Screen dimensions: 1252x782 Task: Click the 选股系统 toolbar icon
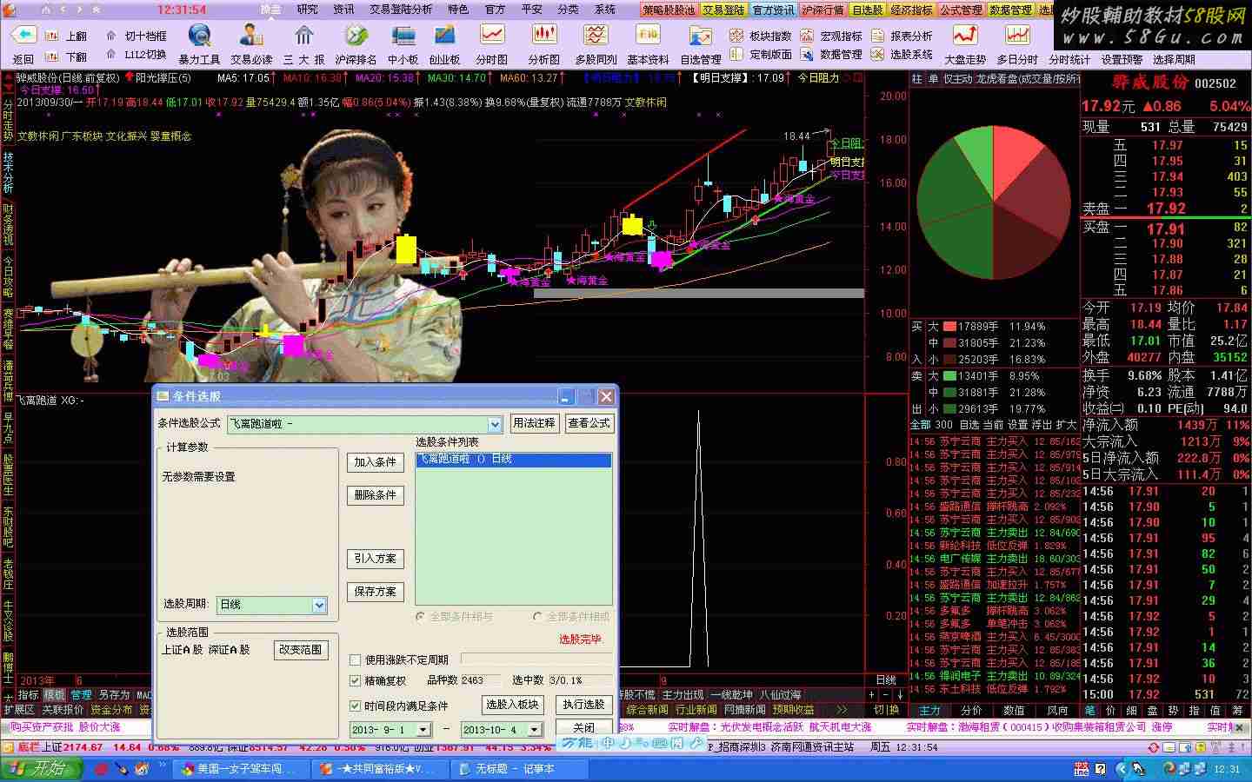[877, 54]
